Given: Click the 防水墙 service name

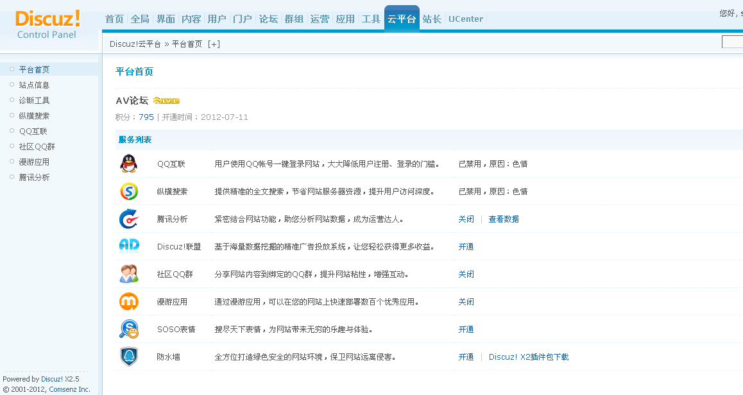Looking at the screenshot, I should tap(169, 357).
